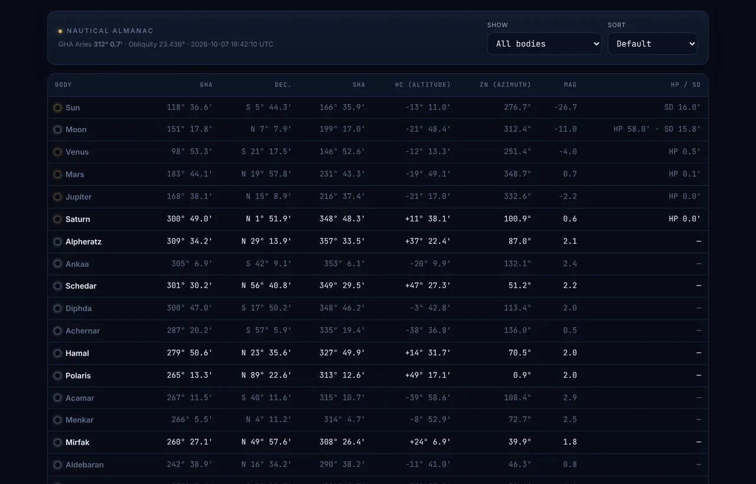Open the Sort dropdown set to Default

pos(653,44)
